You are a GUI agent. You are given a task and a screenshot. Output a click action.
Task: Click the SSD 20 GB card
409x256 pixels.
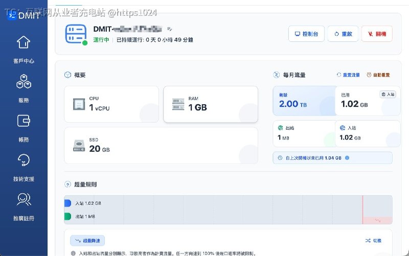click(x=161, y=146)
